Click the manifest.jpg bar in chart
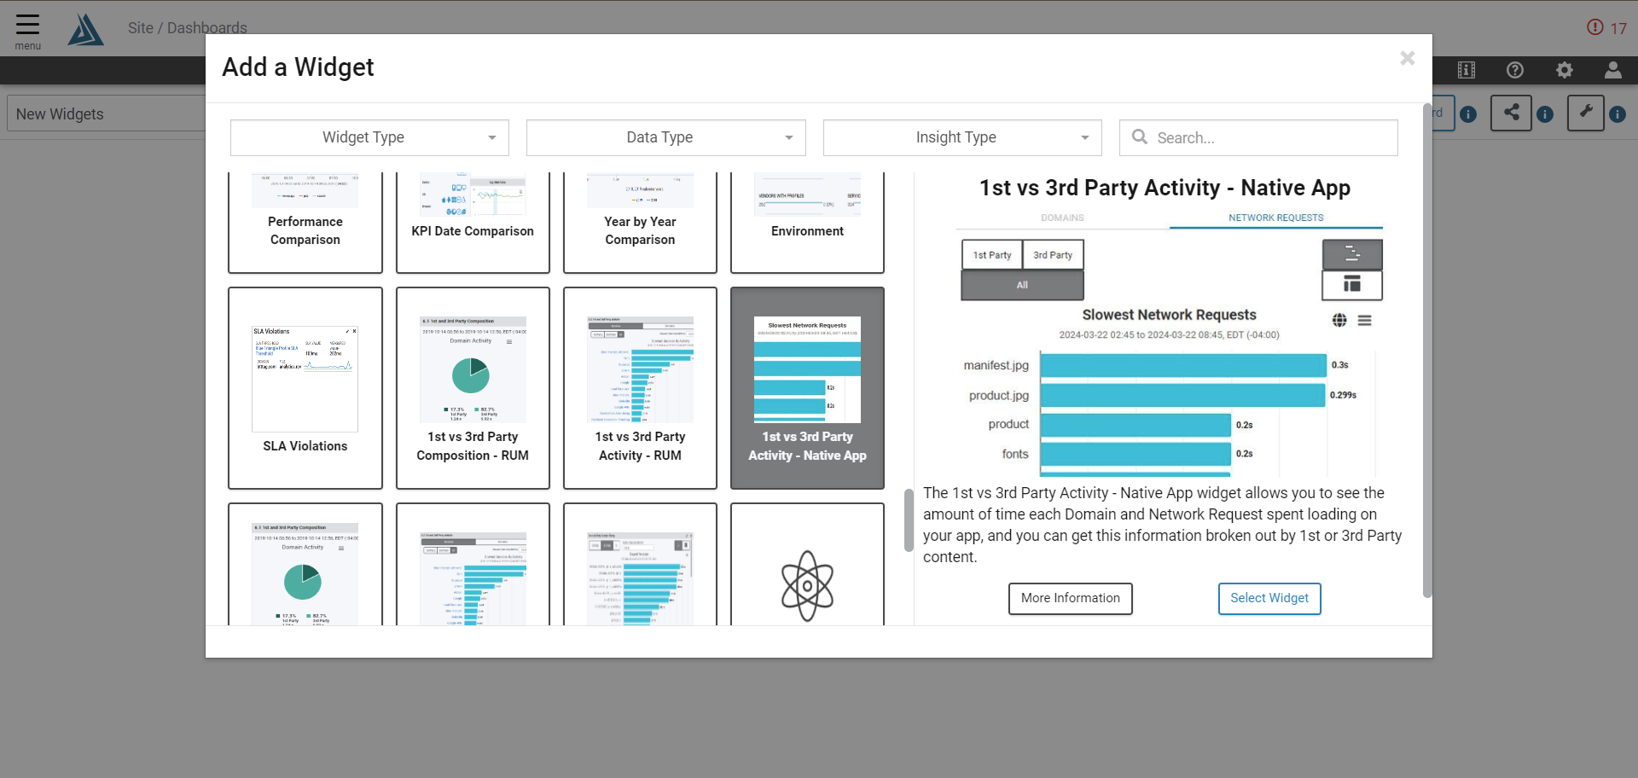Viewport: 1638px width, 778px height. (x=1183, y=365)
